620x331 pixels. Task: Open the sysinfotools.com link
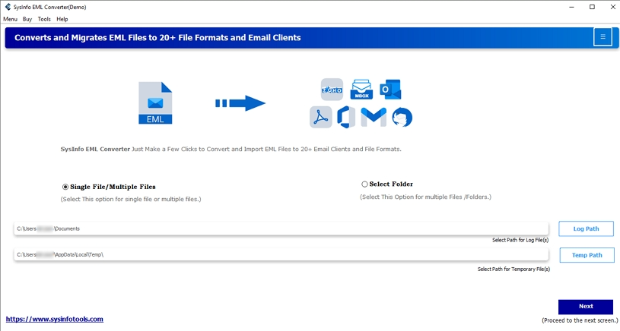point(55,319)
